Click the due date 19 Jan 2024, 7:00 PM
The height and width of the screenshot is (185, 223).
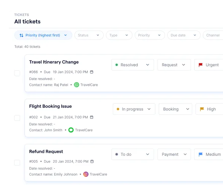(70, 72)
